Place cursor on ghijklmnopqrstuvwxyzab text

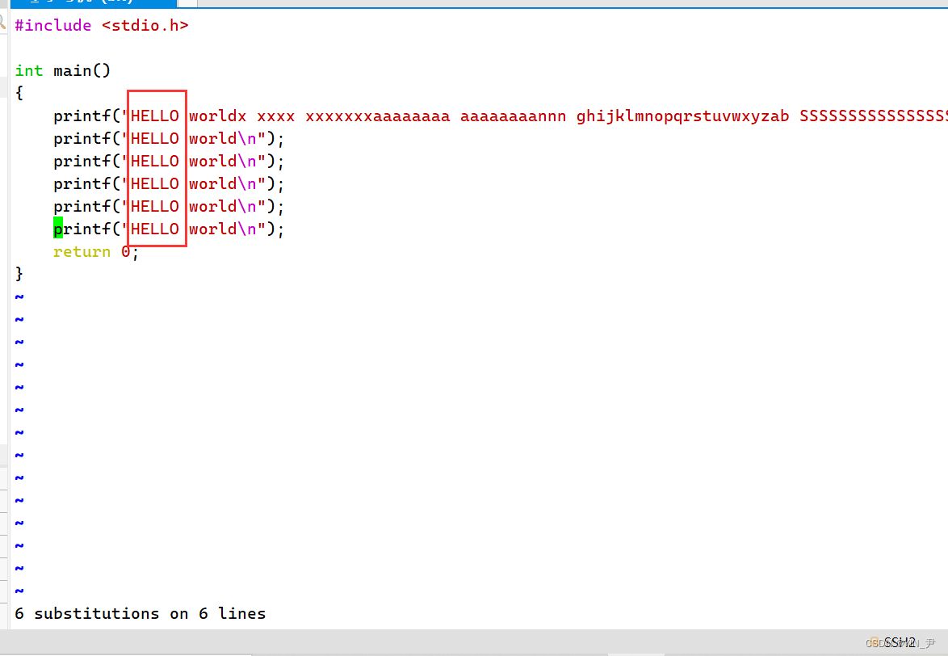point(682,116)
